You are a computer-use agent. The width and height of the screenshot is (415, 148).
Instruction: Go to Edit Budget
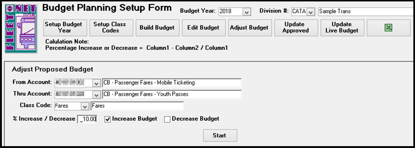pos(204,27)
